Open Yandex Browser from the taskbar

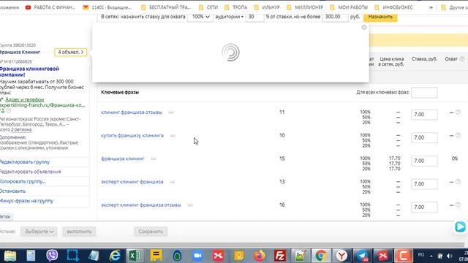click(x=341, y=256)
